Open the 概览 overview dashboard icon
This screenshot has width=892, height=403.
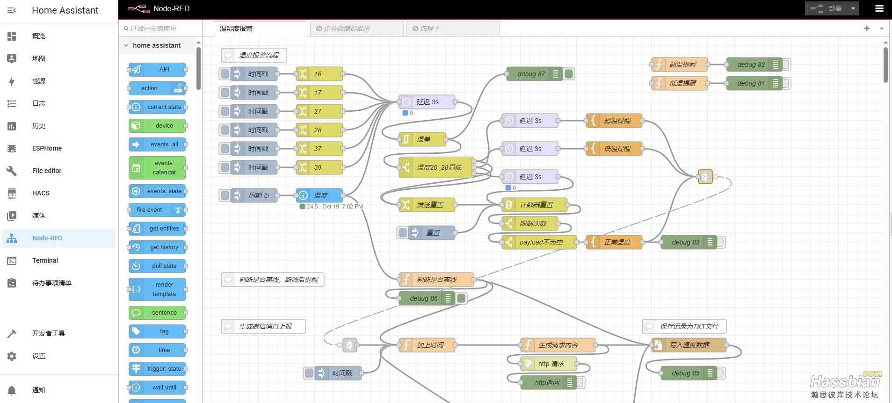pos(12,36)
